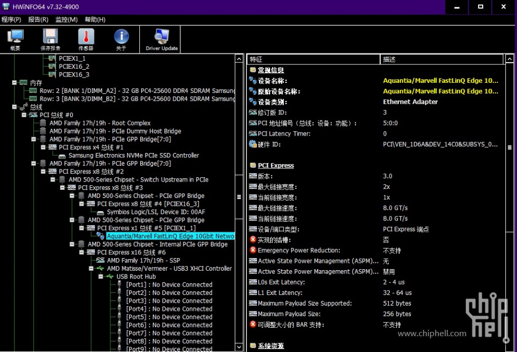Image resolution: width=517 pixels, height=352 pixels.
Task: Click the tree panel scroll-down arrow
Action: click(x=239, y=347)
